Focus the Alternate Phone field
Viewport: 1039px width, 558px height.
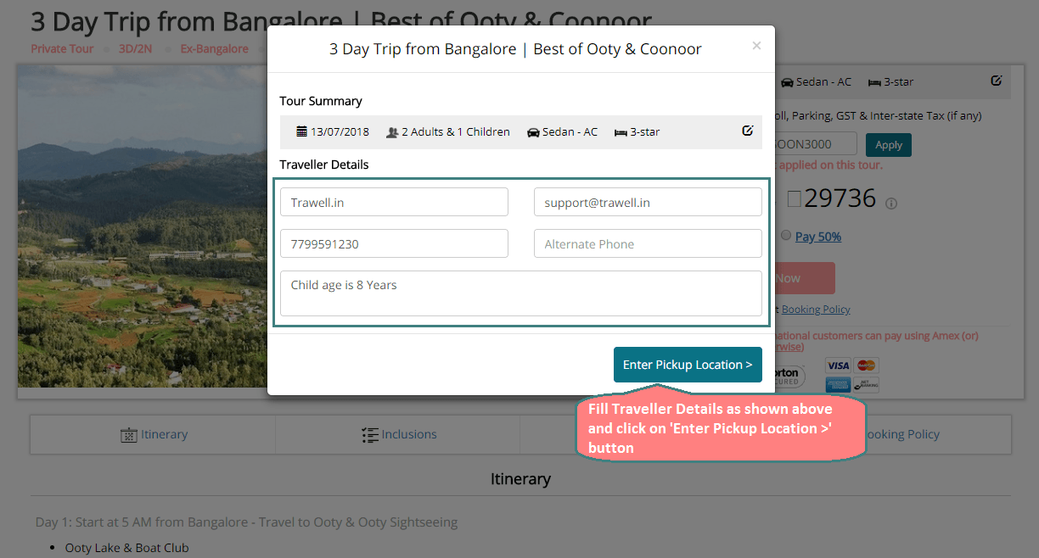click(648, 243)
